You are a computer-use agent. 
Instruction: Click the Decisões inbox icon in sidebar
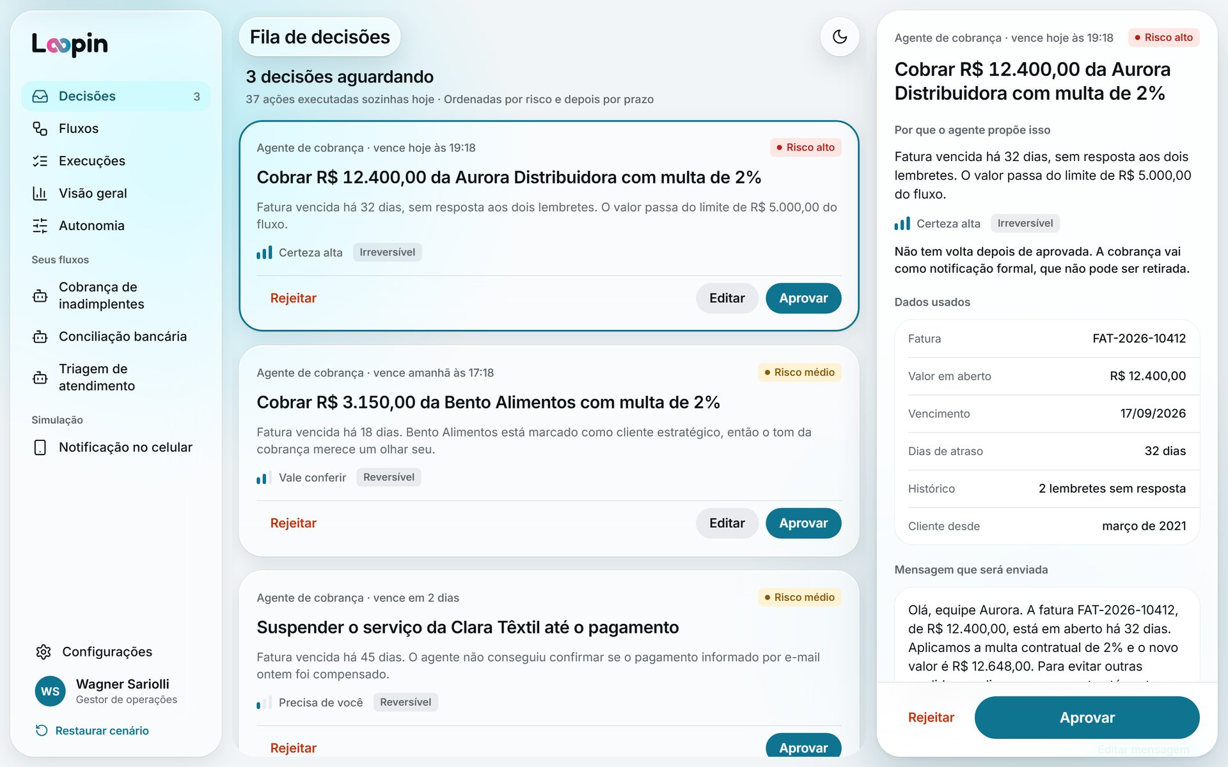point(40,96)
